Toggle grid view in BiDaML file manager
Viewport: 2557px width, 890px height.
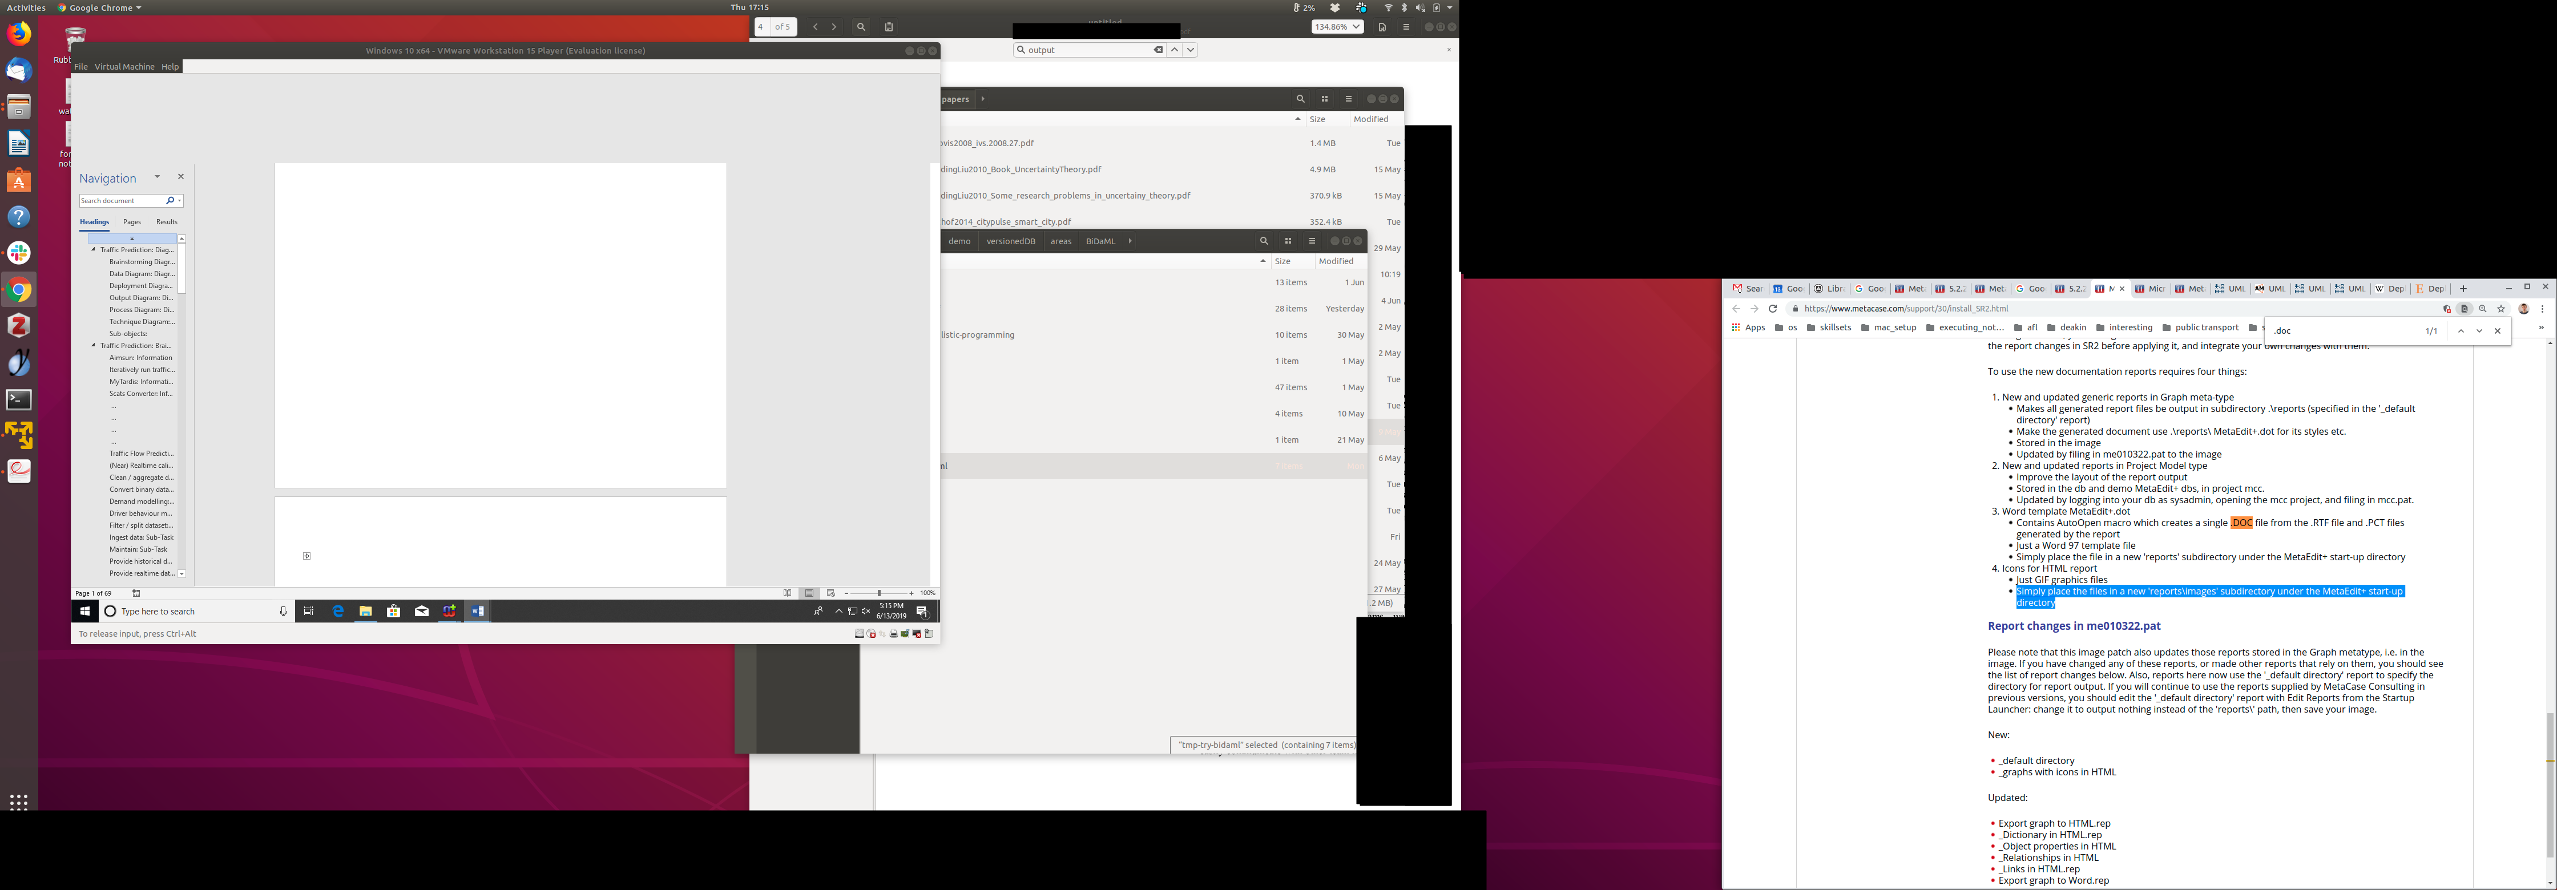(1288, 241)
